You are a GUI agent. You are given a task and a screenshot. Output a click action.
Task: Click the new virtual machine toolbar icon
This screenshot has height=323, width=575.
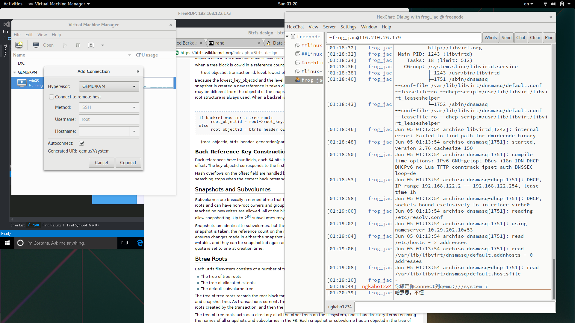[x=19, y=45]
